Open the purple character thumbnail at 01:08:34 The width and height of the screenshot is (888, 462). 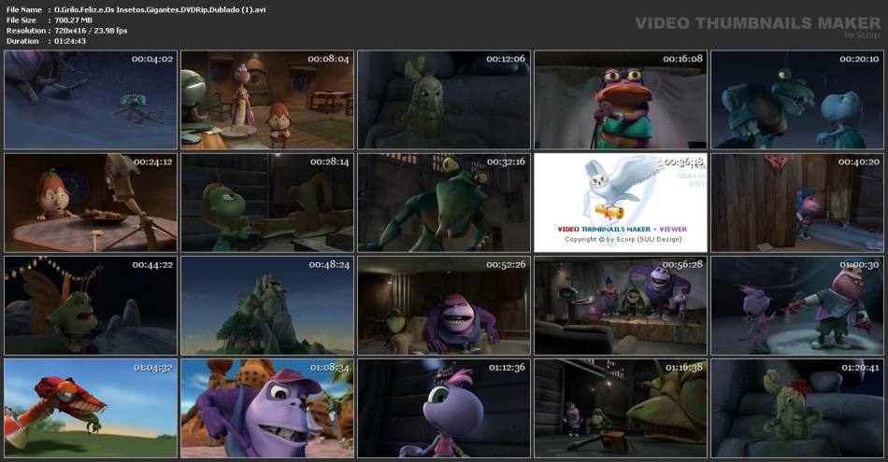(267, 408)
